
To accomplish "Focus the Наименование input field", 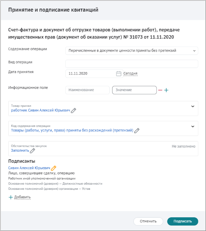I will pos(87,90).
